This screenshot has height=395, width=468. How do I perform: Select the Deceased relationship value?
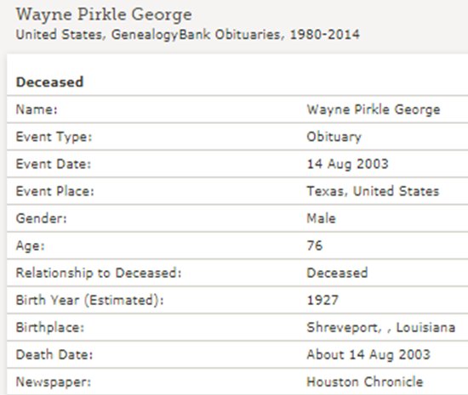pyautogui.click(x=337, y=274)
